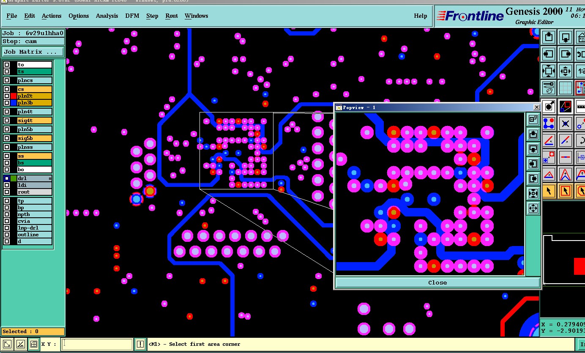Click the red color swatch of layer pln2t
This screenshot has height=353, width=585.
point(14,96)
